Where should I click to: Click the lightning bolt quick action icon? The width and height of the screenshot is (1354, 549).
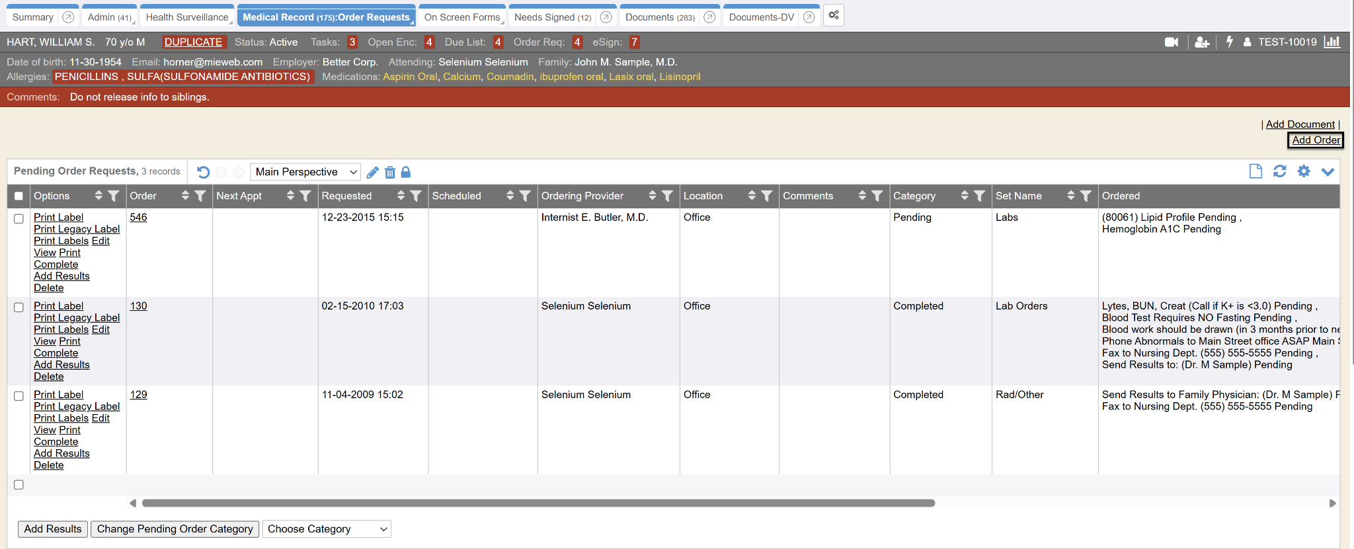click(1229, 42)
